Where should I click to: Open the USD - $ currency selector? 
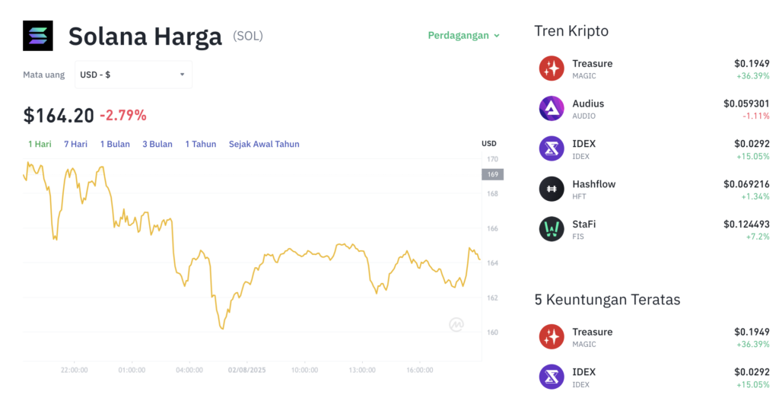point(133,75)
